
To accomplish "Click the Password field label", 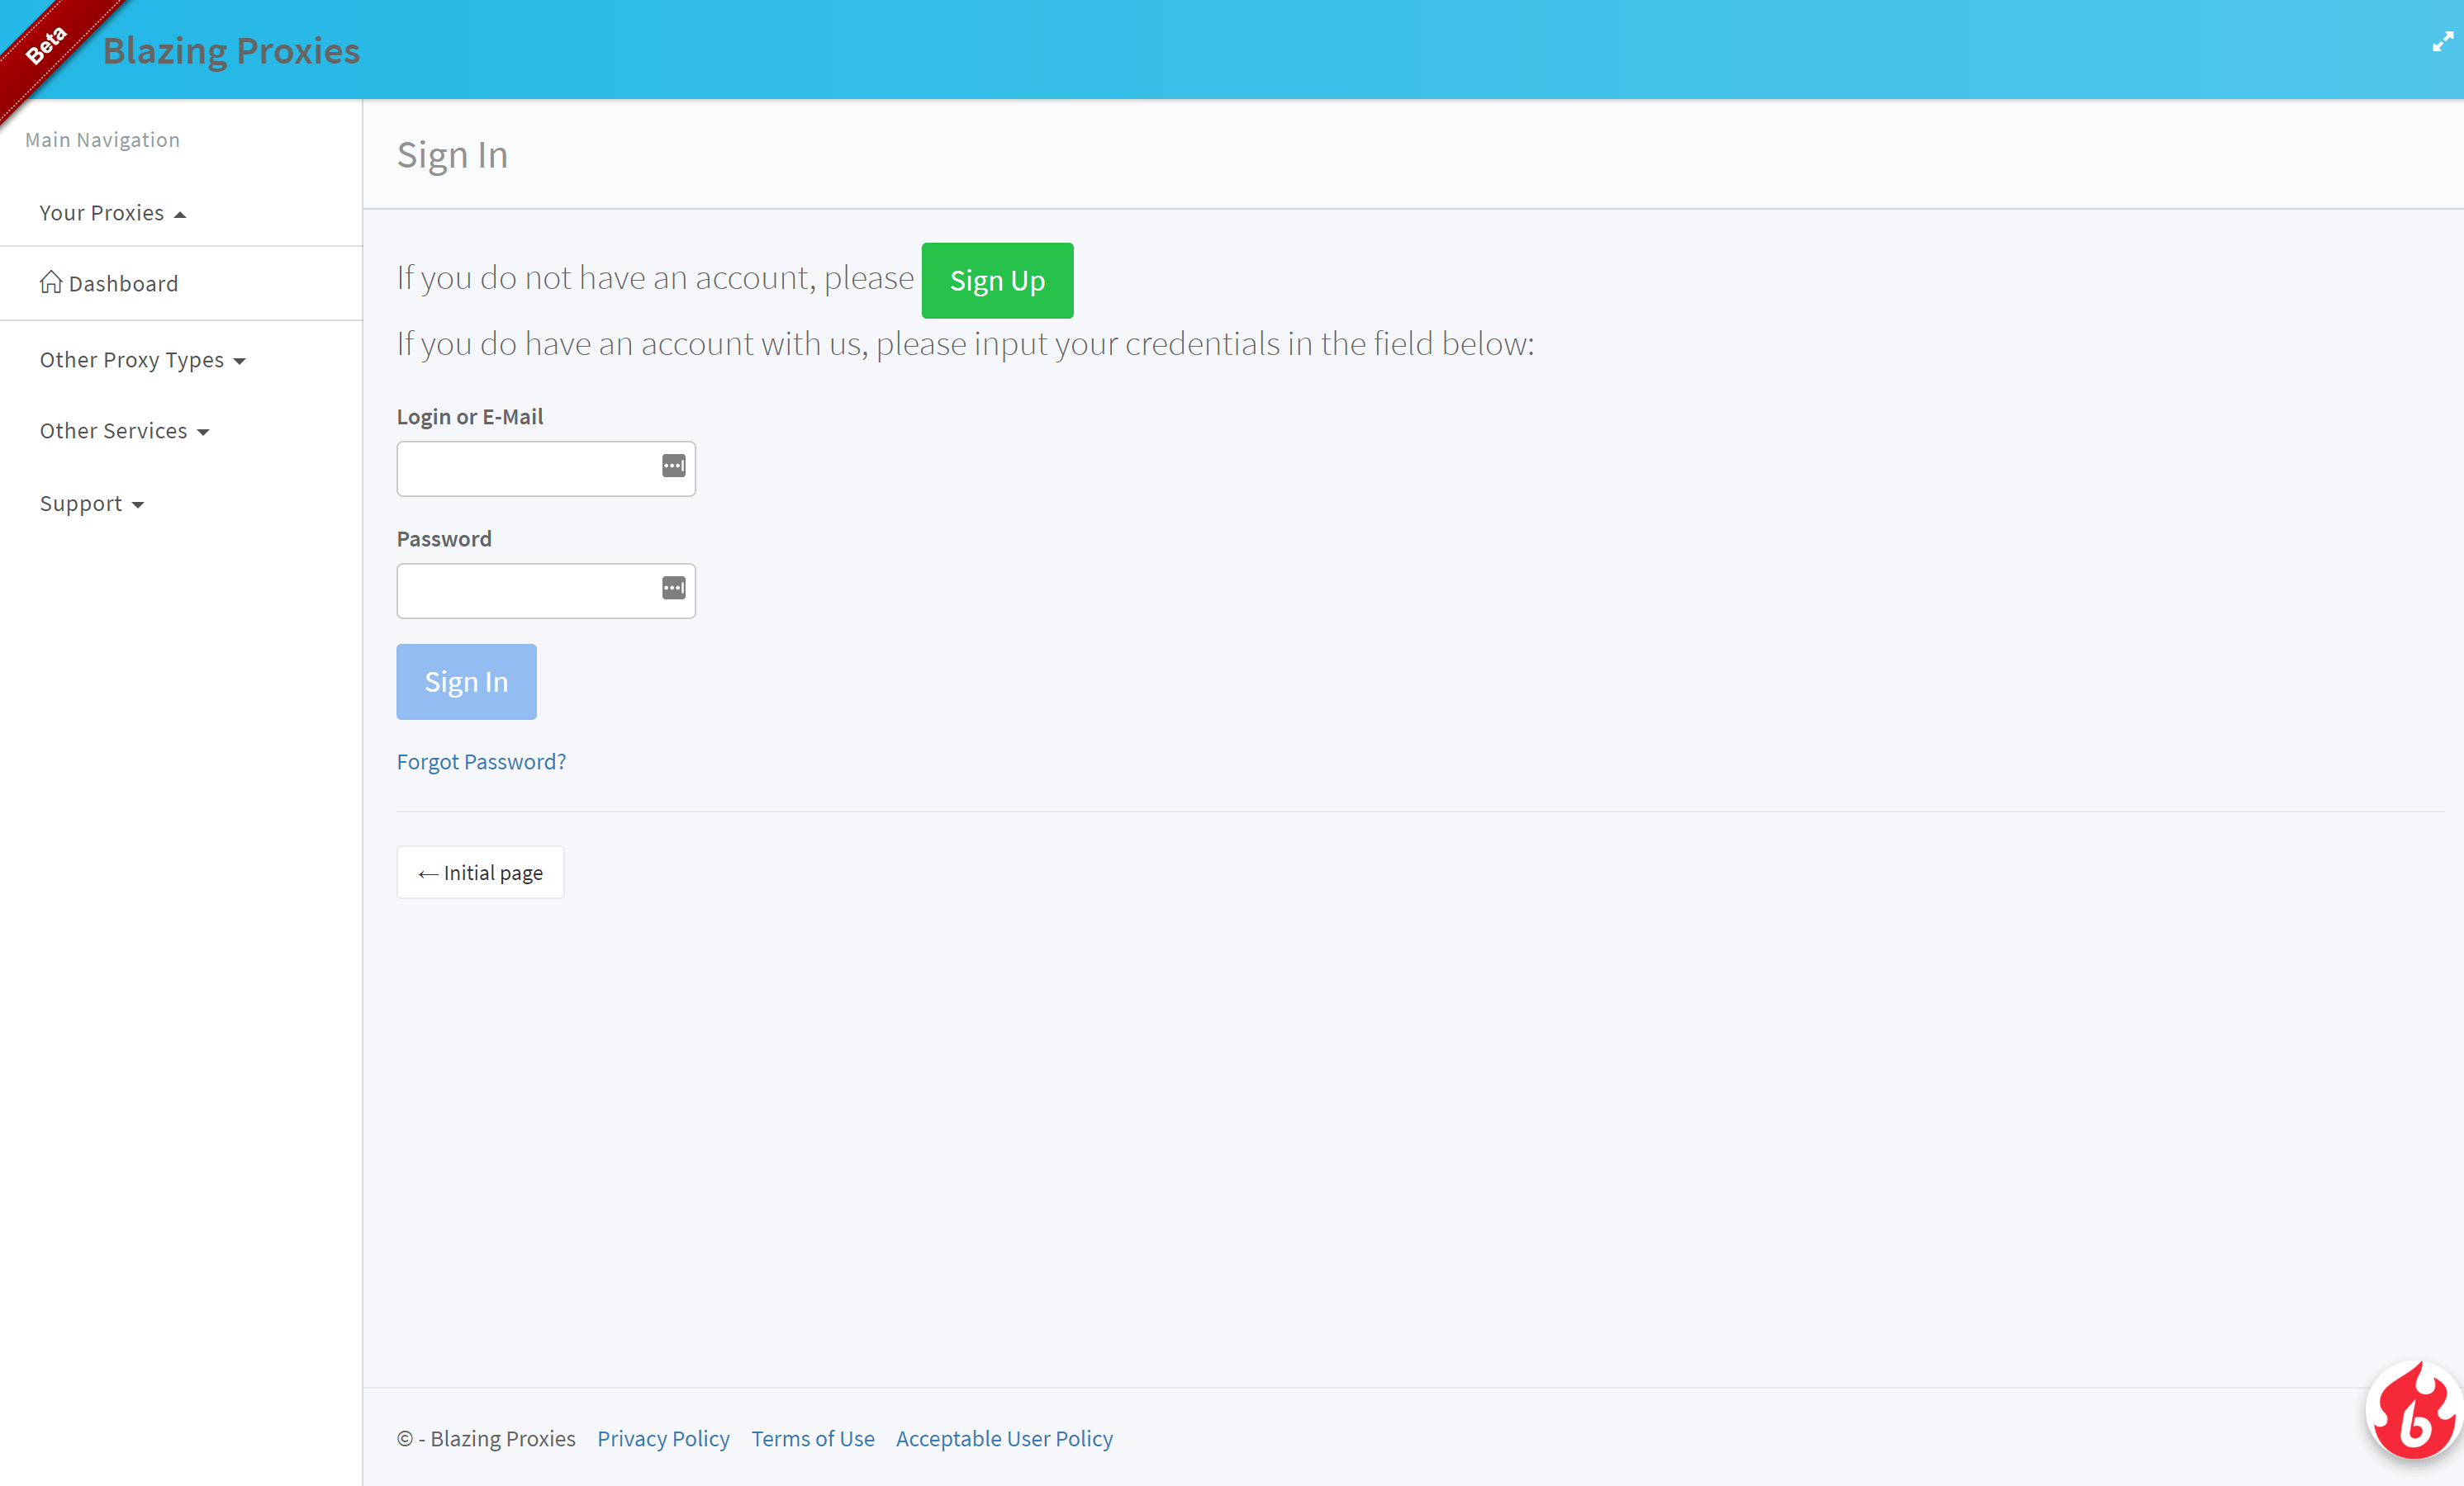I will 444,538.
